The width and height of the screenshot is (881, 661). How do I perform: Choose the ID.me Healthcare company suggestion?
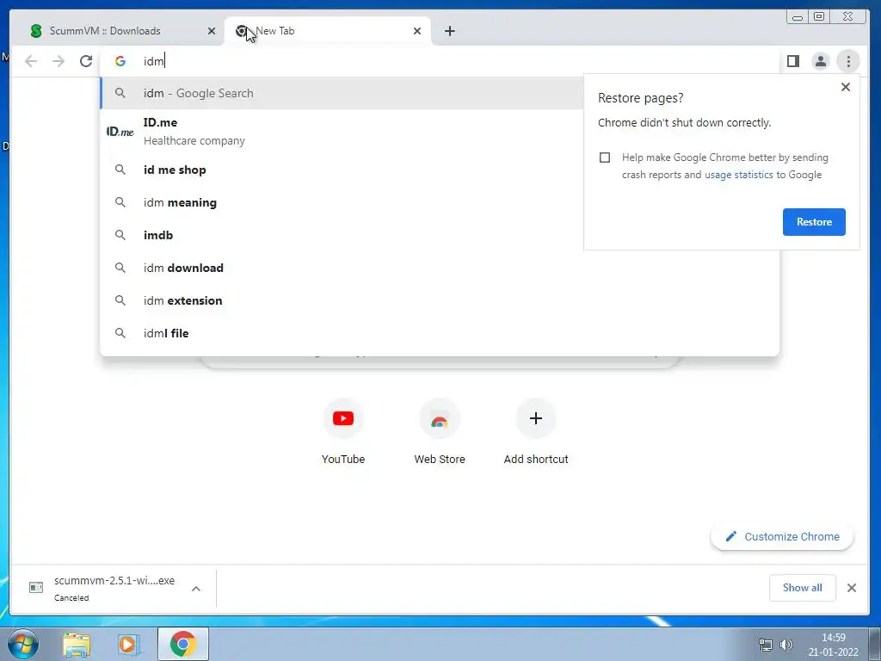tap(342, 132)
